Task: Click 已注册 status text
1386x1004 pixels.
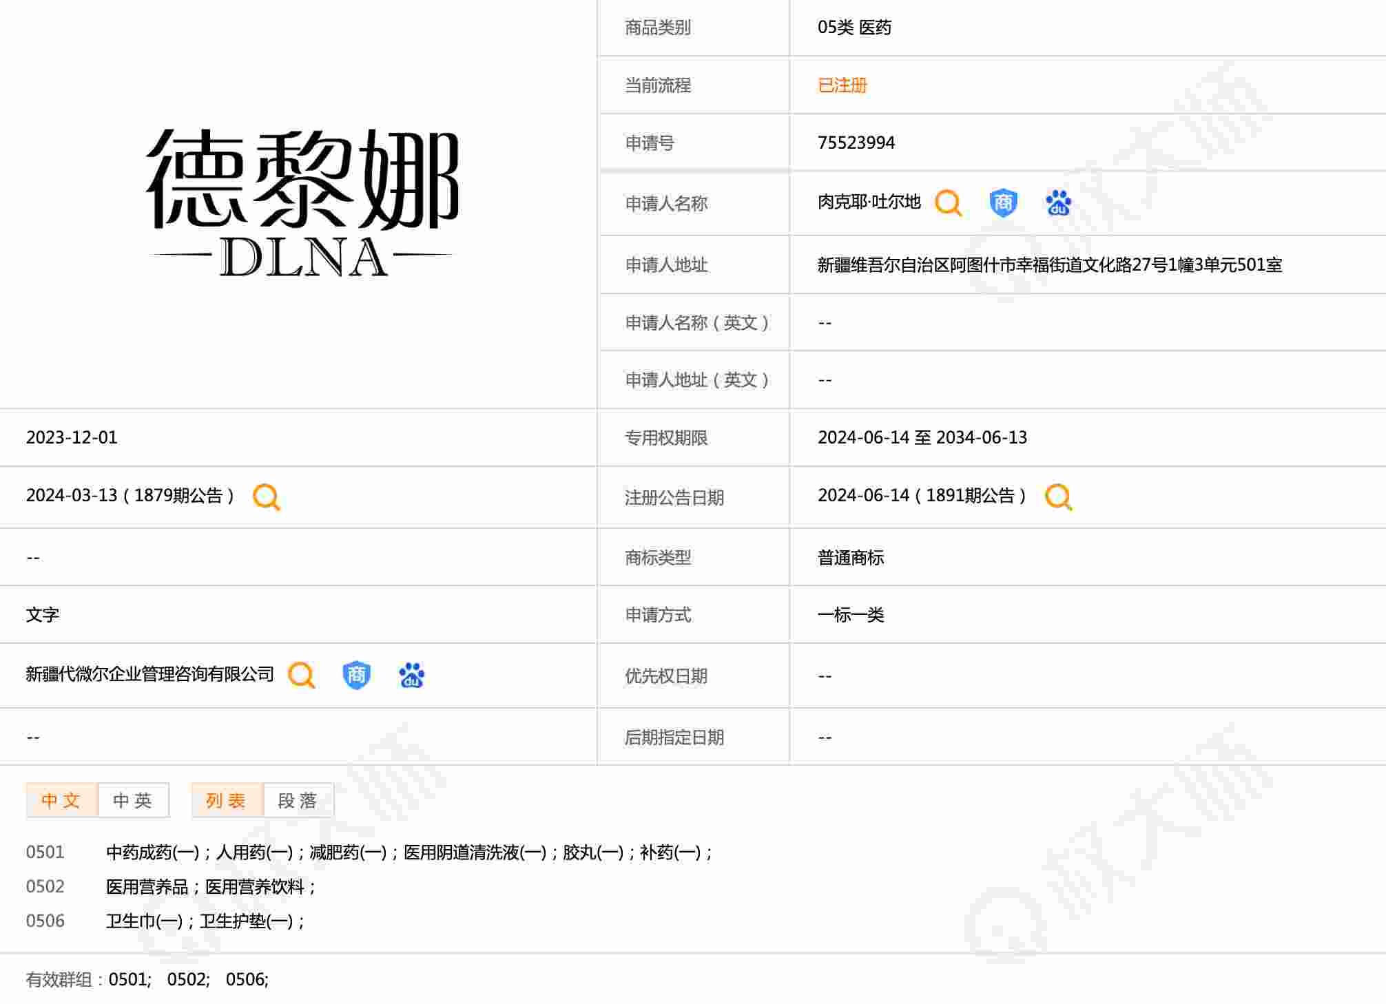Action: click(x=842, y=85)
